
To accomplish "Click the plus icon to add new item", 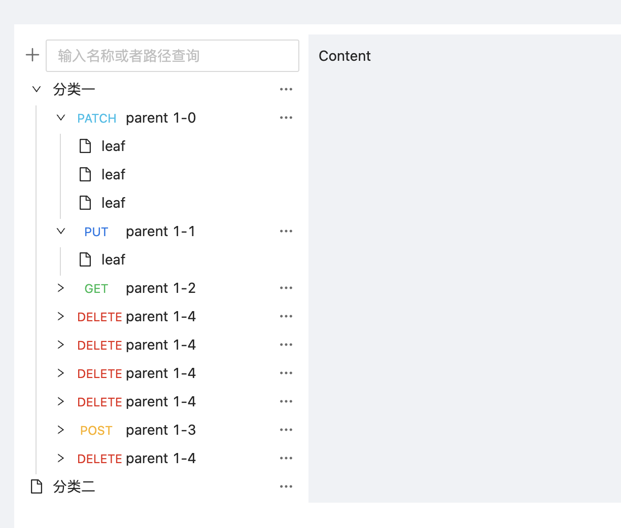I will coord(32,55).
